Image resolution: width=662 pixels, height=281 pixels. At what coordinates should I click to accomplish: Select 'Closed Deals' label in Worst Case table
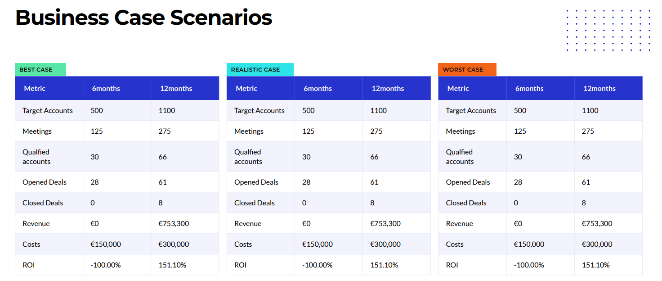(466, 203)
